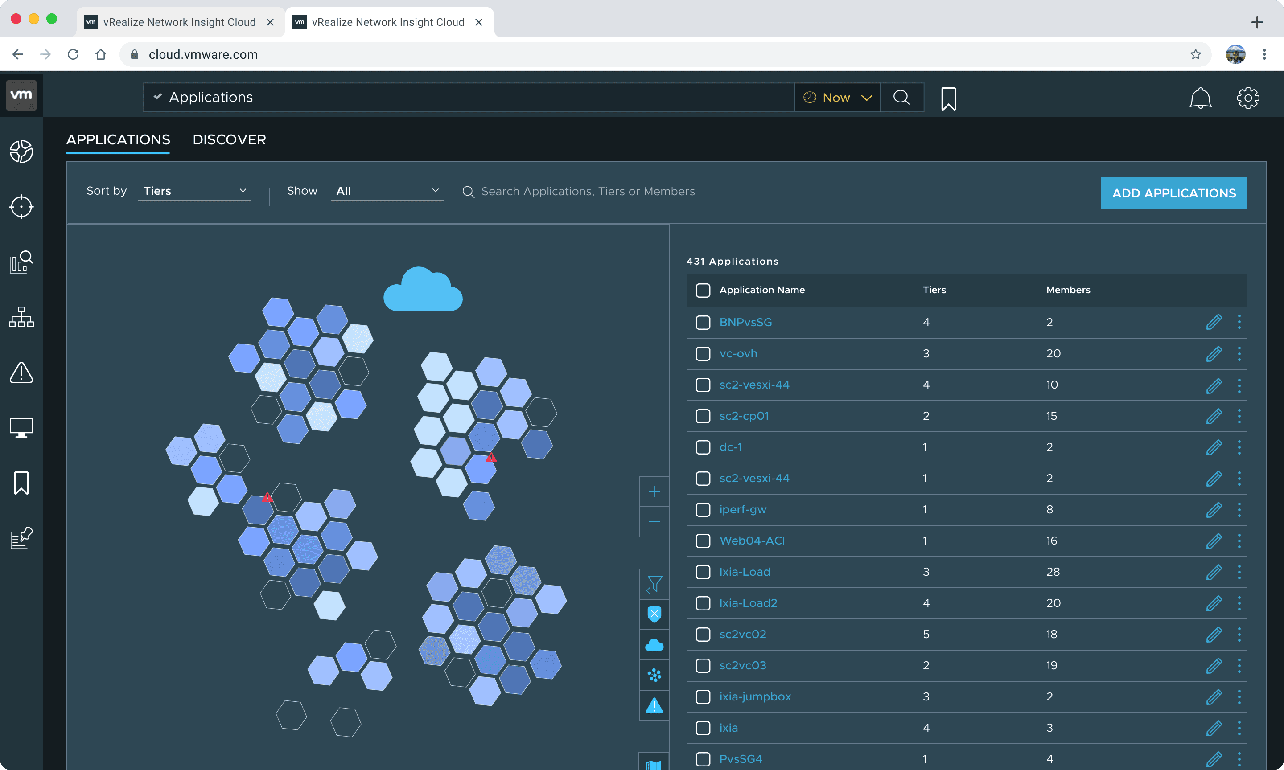Click the funnel filter icon on map

[x=654, y=584]
